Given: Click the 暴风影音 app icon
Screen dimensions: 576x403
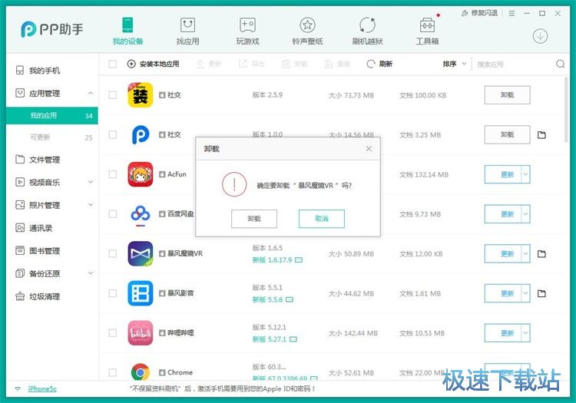Looking at the screenshot, I should pos(141,293).
